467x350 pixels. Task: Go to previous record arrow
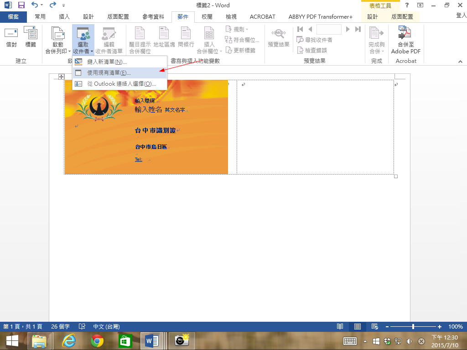310,29
